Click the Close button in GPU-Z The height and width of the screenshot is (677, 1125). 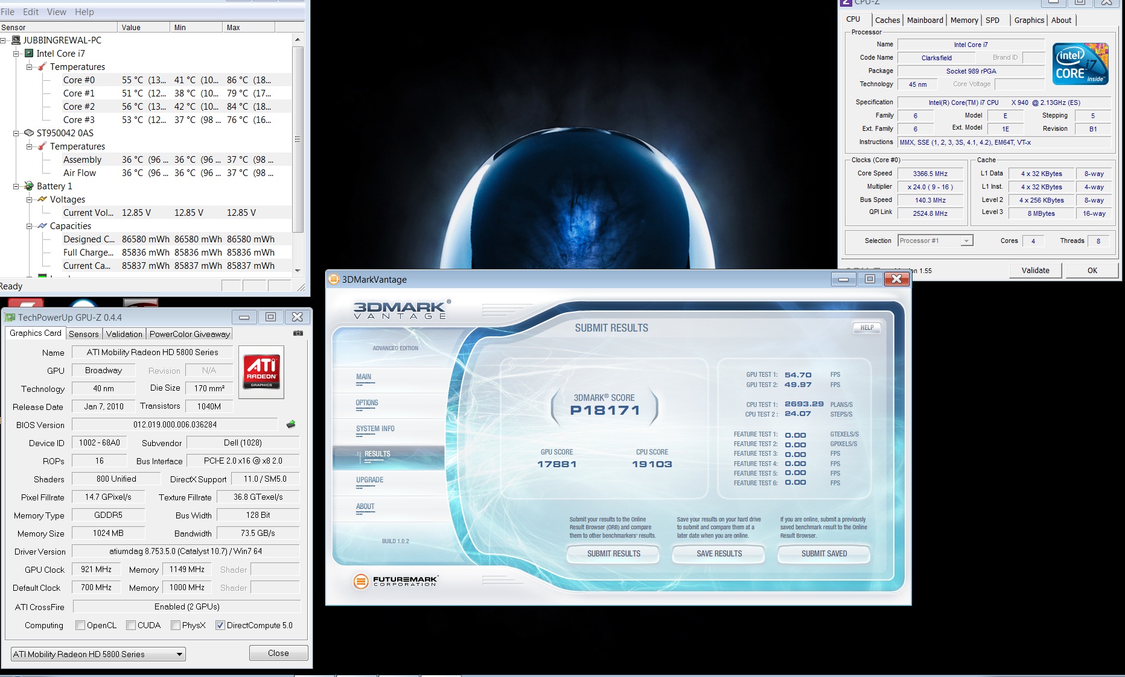tap(278, 653)
